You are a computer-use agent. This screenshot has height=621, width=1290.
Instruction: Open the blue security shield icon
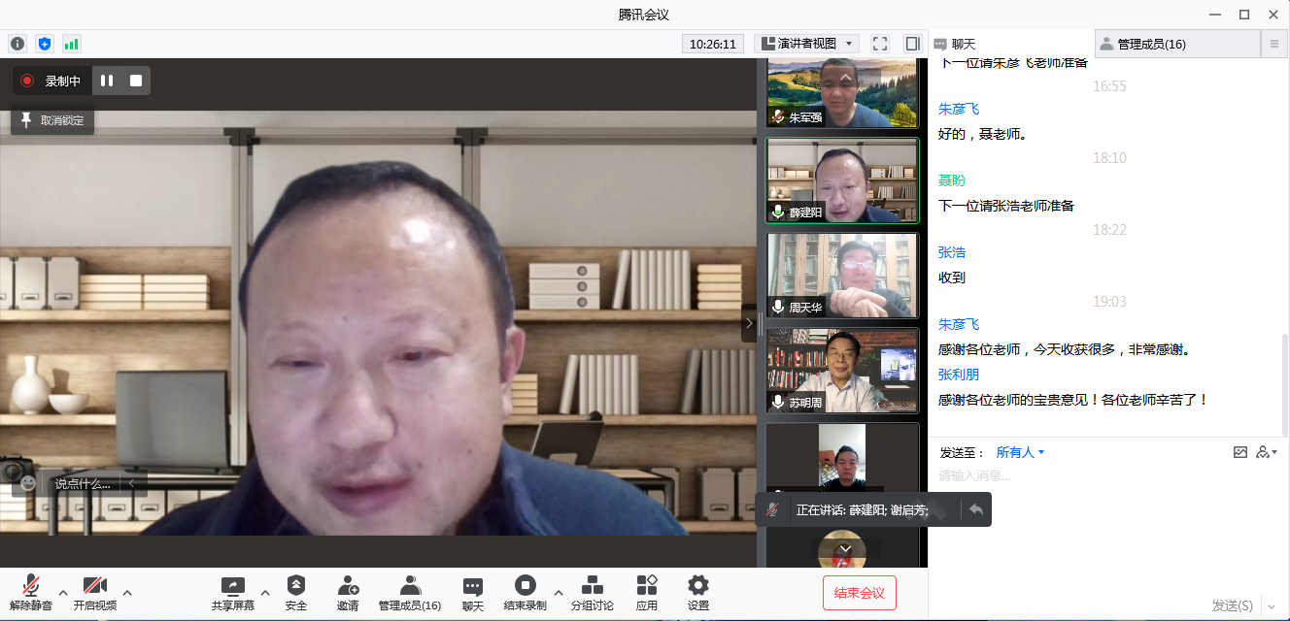tap(44, 44)
